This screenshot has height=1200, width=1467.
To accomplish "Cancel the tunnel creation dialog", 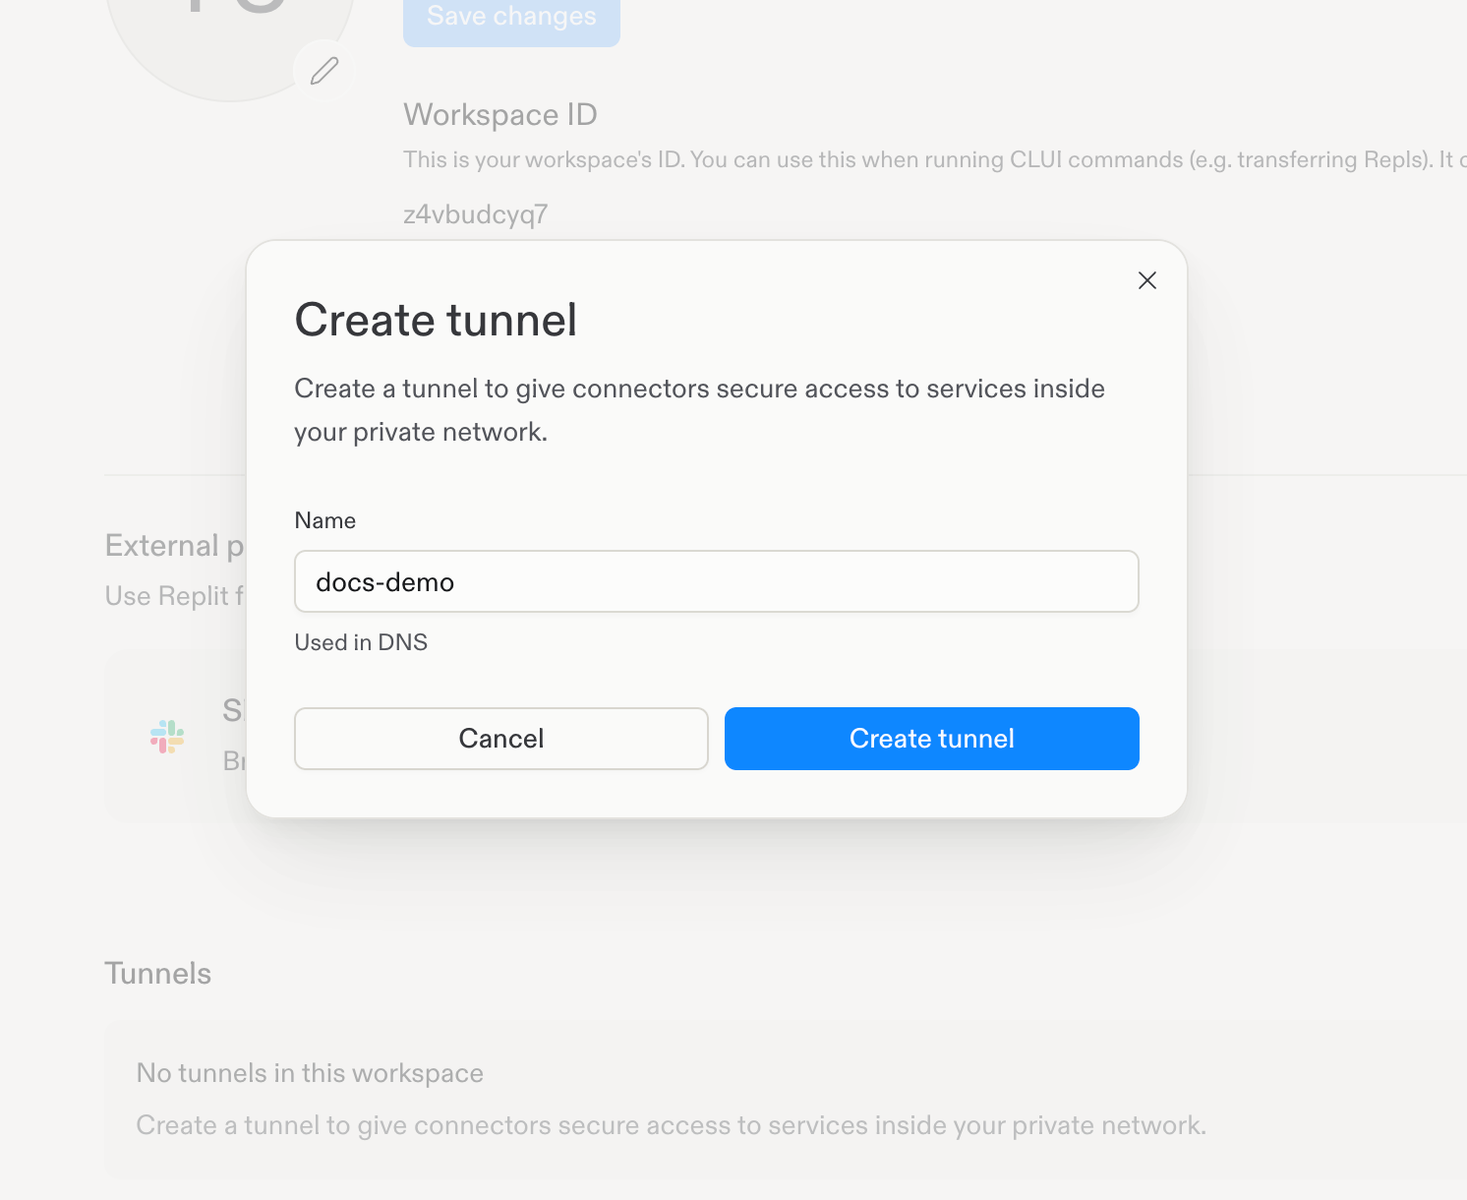I will [x=501, y=739].
